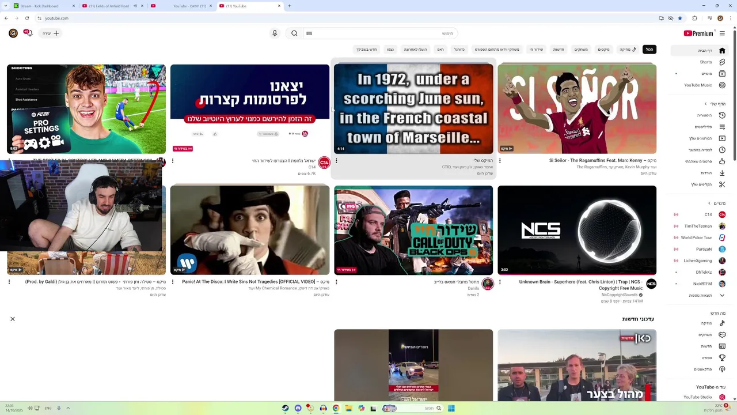This screenshot has height=415, width=737.
Task: Open Windows Start menu on taskbar
Action: tap(451, 408)
